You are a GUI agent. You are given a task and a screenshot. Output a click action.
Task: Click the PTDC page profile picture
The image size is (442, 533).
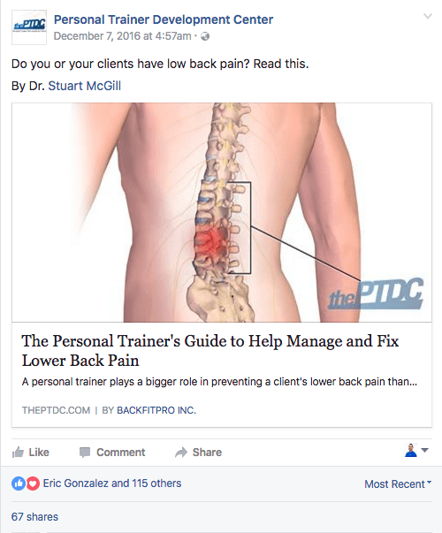click(29, 27)
